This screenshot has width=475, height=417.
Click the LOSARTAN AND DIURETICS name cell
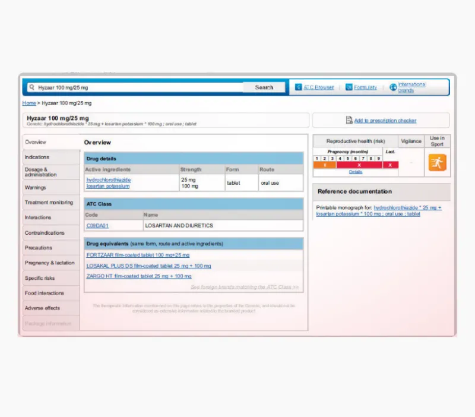tap(223, 226)
